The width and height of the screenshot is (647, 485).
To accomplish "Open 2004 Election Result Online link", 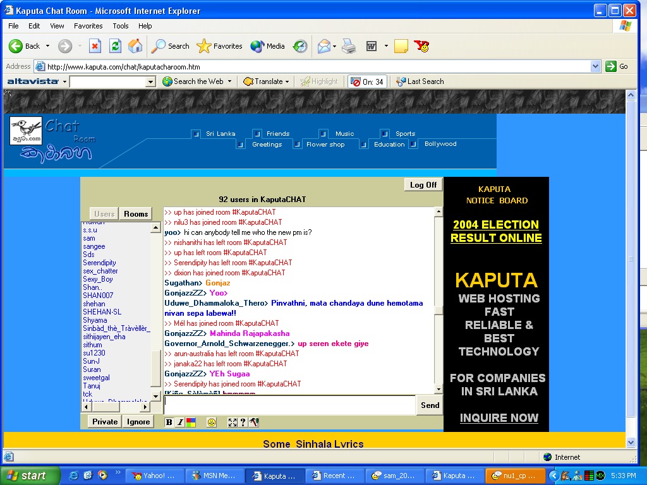I will [496, 231].
